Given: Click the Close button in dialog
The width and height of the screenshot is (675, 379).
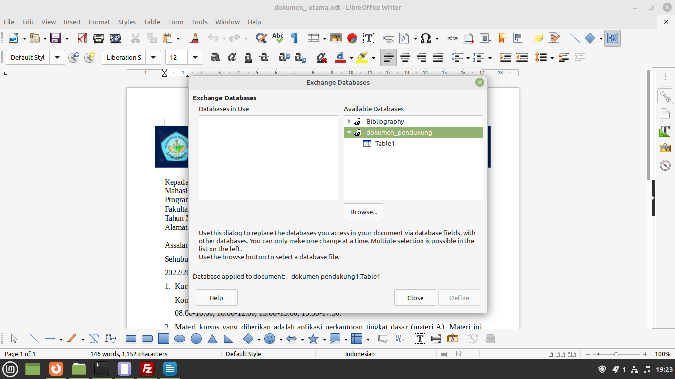Looking at the screenshot, I should (415, 298).
